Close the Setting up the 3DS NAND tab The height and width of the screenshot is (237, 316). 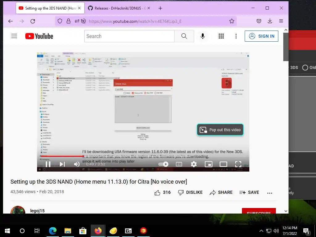point(79,8)
